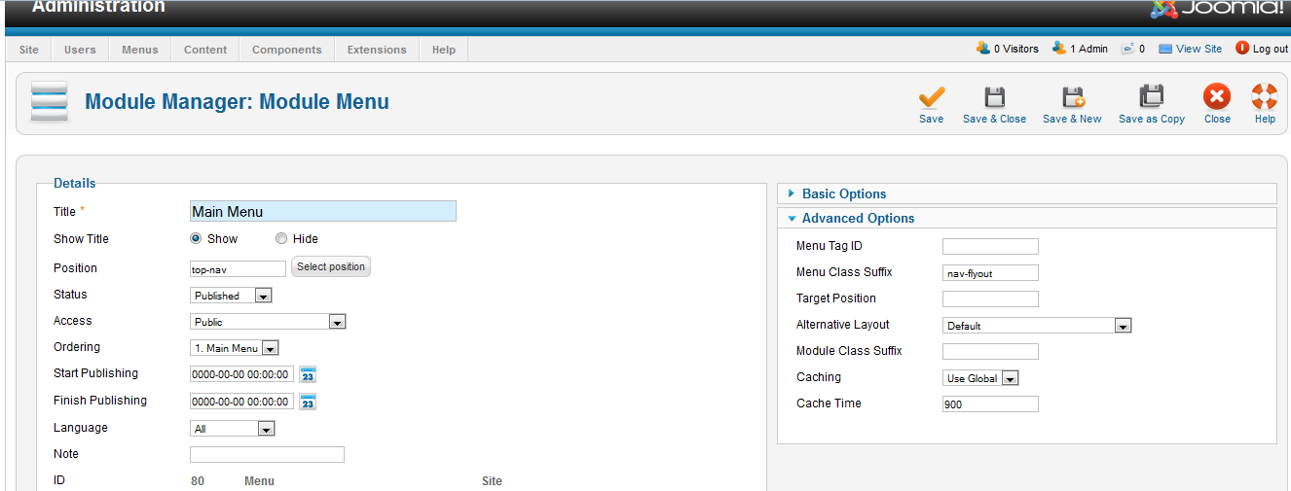
Task: Open the Alternative Layout dropdown
Action: point(1036,326)
